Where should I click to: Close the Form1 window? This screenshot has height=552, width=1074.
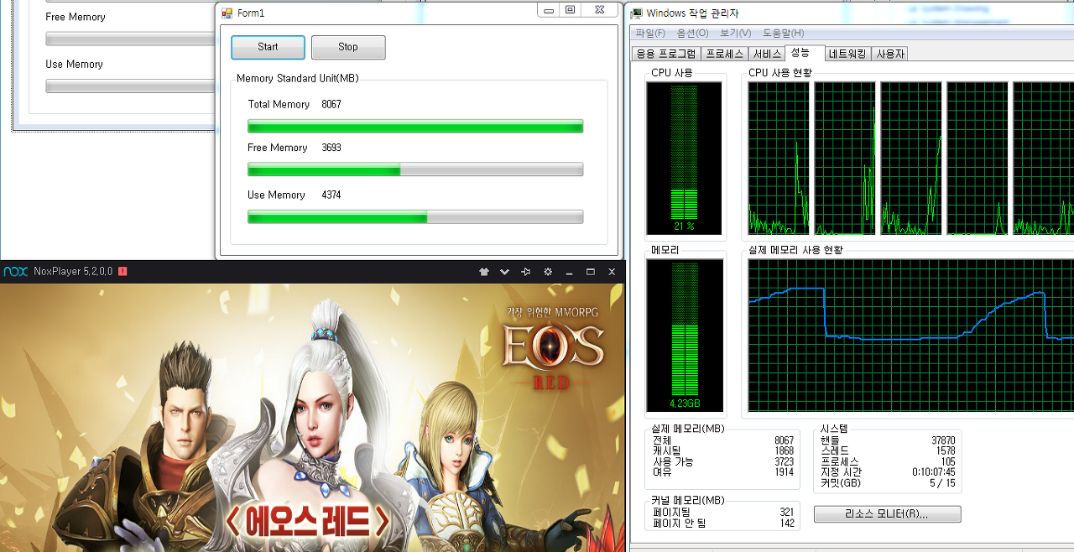click(x=600, y=10)
